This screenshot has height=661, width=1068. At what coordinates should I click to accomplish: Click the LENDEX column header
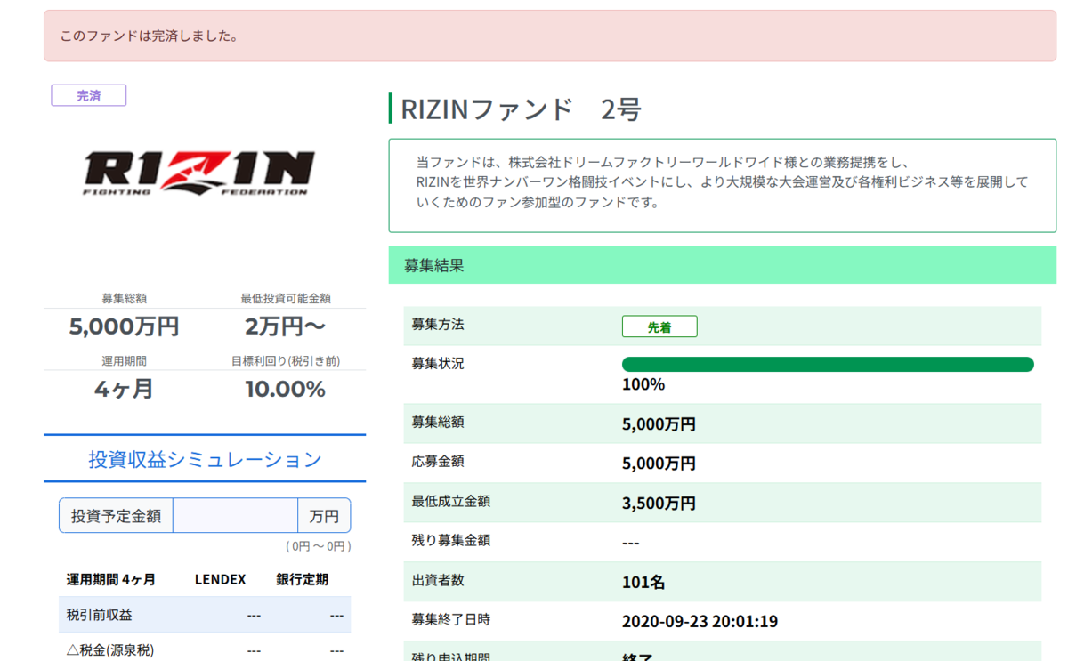[220, 579]
